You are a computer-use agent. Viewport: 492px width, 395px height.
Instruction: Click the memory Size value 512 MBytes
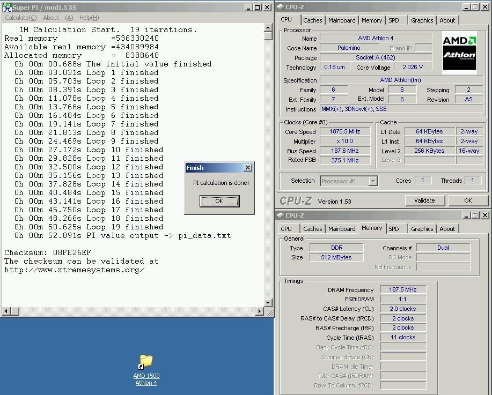336,257
